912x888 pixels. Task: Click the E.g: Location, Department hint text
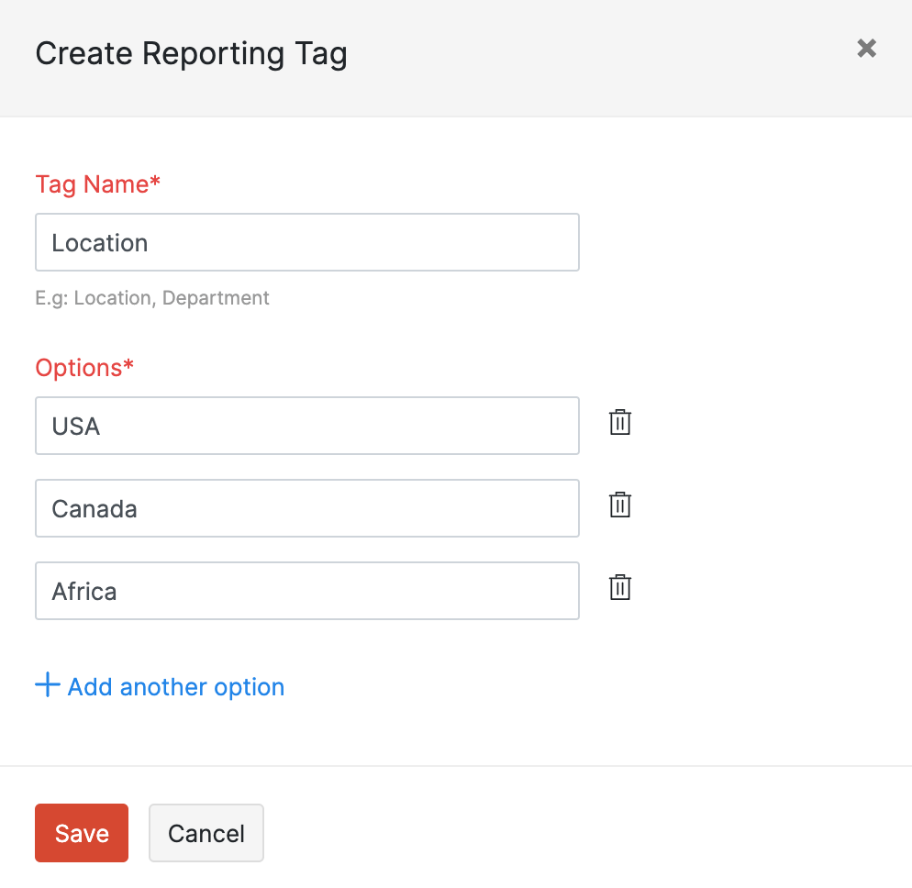coord(152,297)
